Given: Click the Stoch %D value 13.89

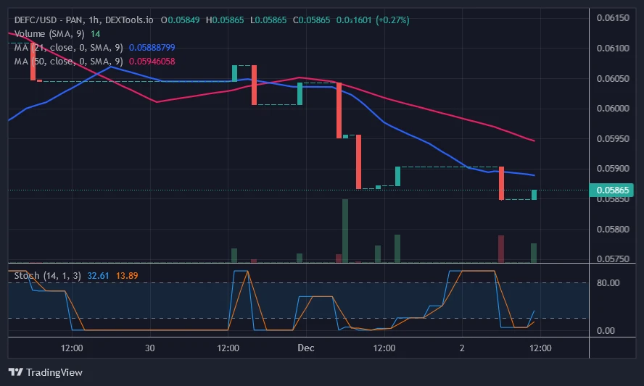Looking at the screenshot, I should [x=128, y=276].
